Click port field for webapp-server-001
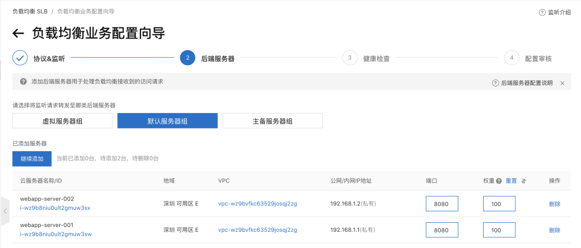Viewport: 581px width, 248px height. click(442, 230)
